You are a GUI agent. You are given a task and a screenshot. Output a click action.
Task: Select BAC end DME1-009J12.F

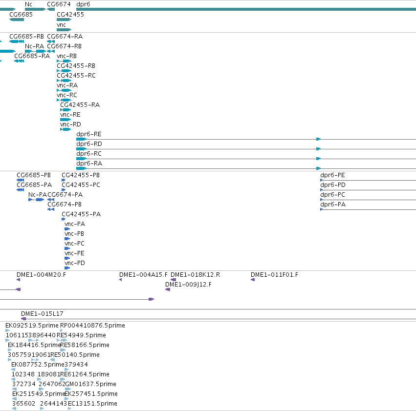point(188,285)
